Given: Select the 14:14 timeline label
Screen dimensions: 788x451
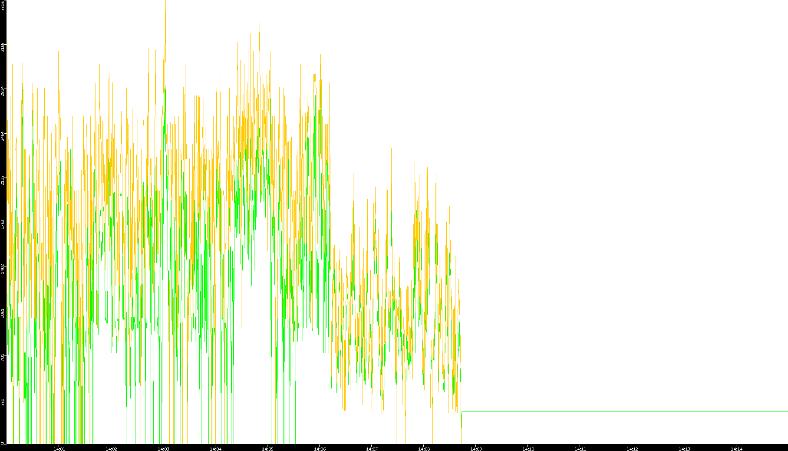Looking at the screenshot, I should [736, 448].
